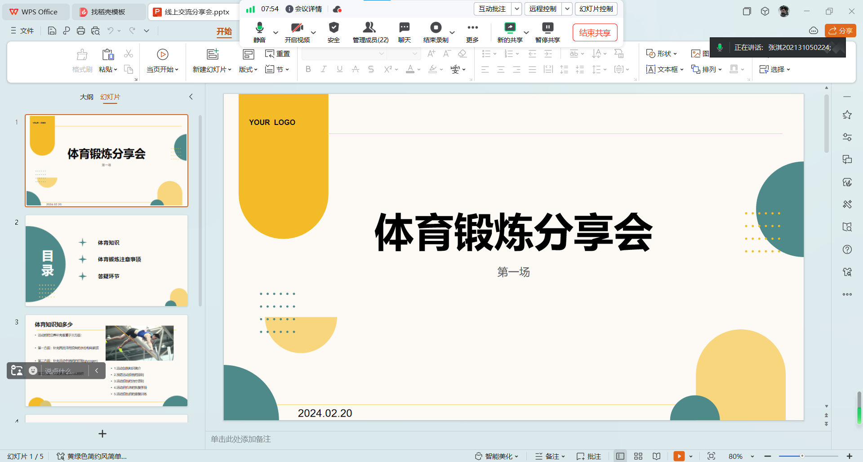Click the chat icon in meeting toolbar
The height and width of the screenshot is (462, 863).
(404, 28)
